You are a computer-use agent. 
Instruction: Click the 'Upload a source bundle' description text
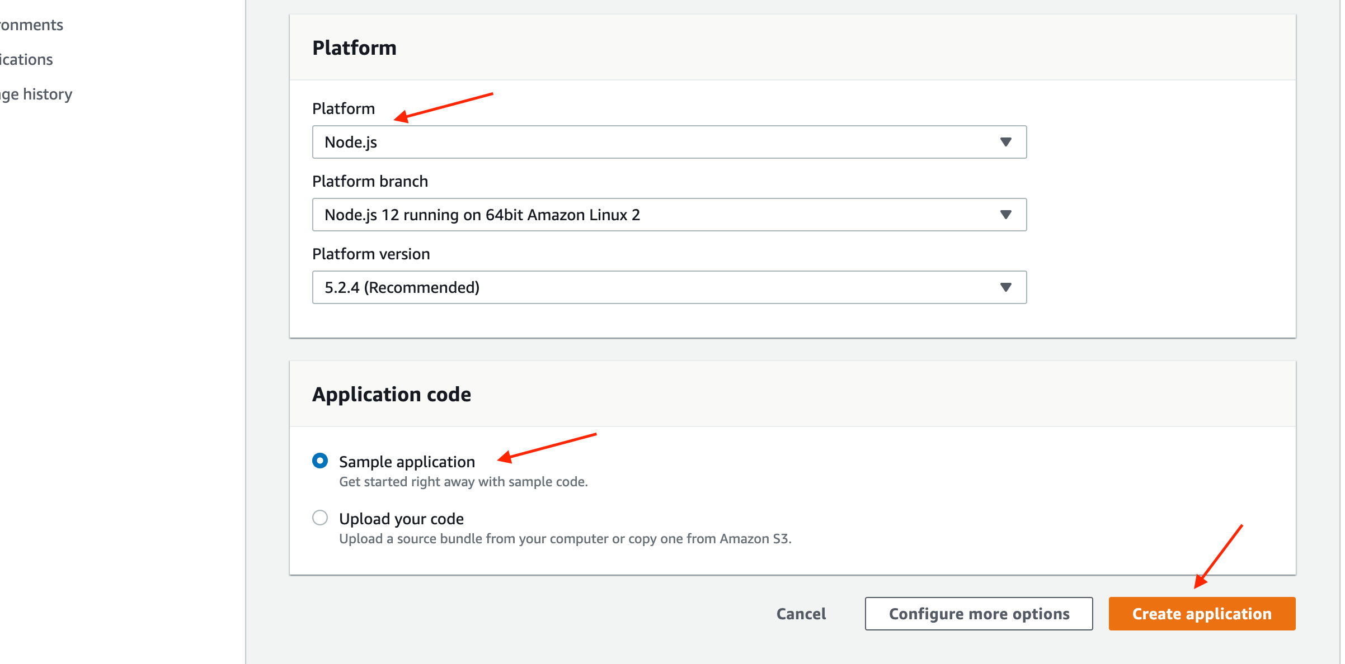coord(565,539)
